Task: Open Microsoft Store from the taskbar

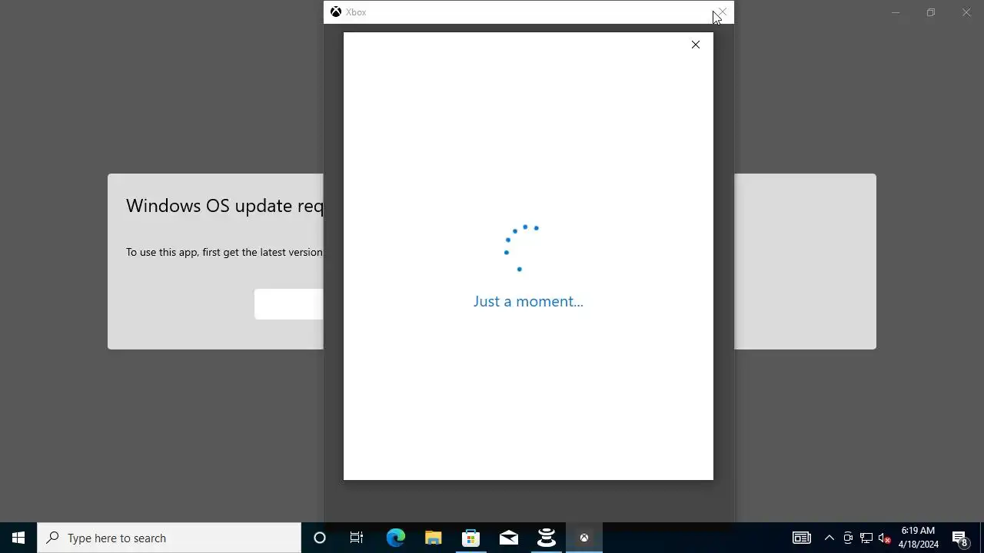Action: [x=470, y=538]
